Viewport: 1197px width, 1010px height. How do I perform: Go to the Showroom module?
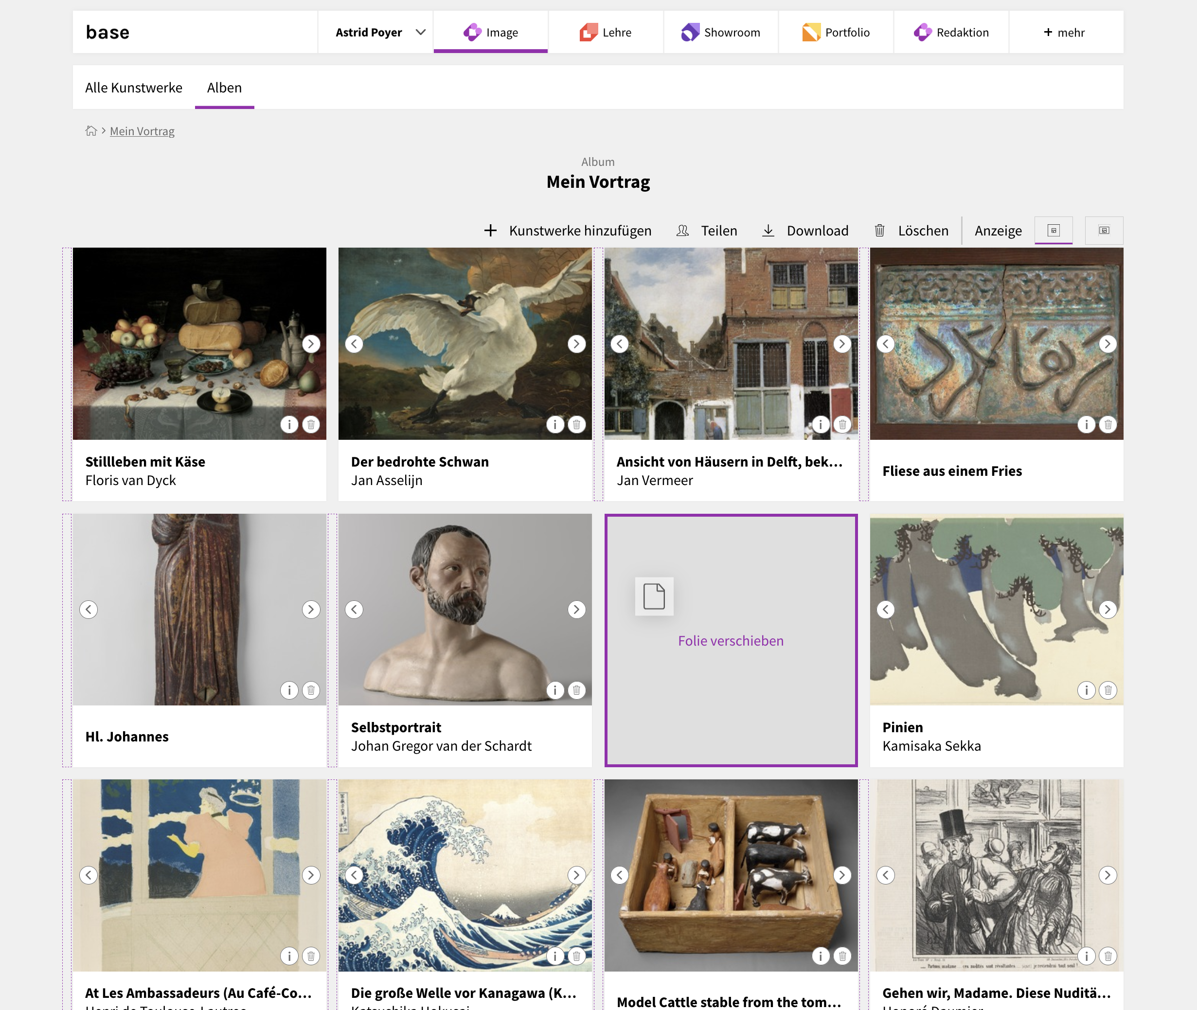click(x=721, y=32)
